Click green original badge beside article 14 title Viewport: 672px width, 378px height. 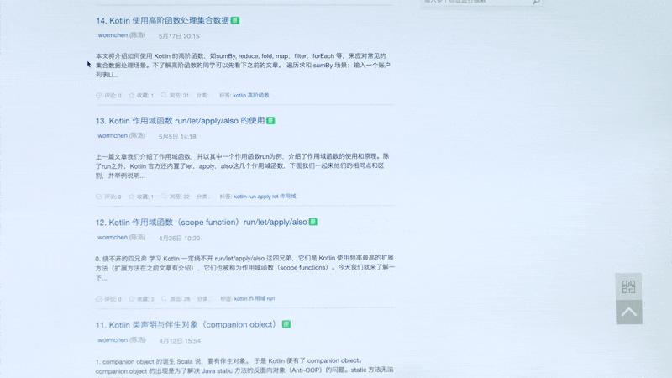pyautogui.click(x=235, y=20)
